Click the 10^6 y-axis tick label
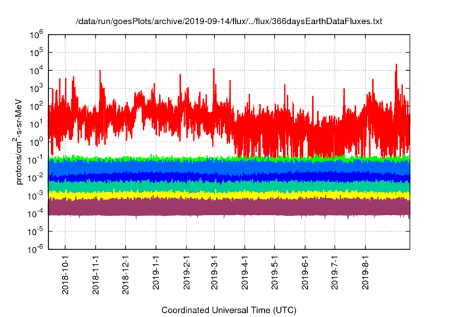 [x=36, y=35]
